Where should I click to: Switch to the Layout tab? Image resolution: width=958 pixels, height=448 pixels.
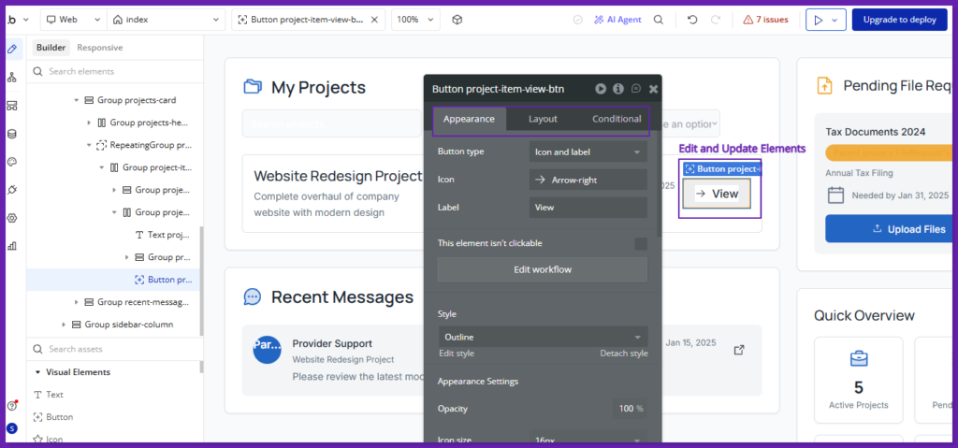[543, 119]
